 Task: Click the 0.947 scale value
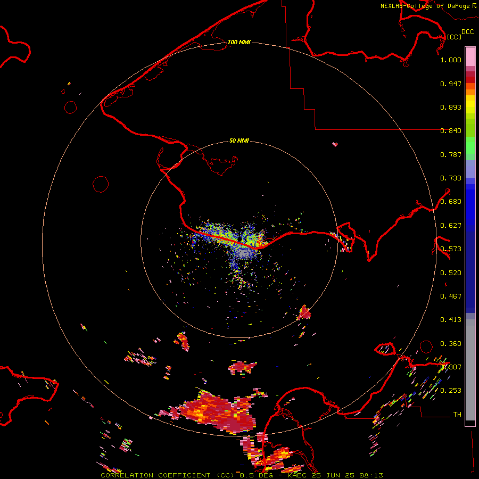[x=451, y=84]
